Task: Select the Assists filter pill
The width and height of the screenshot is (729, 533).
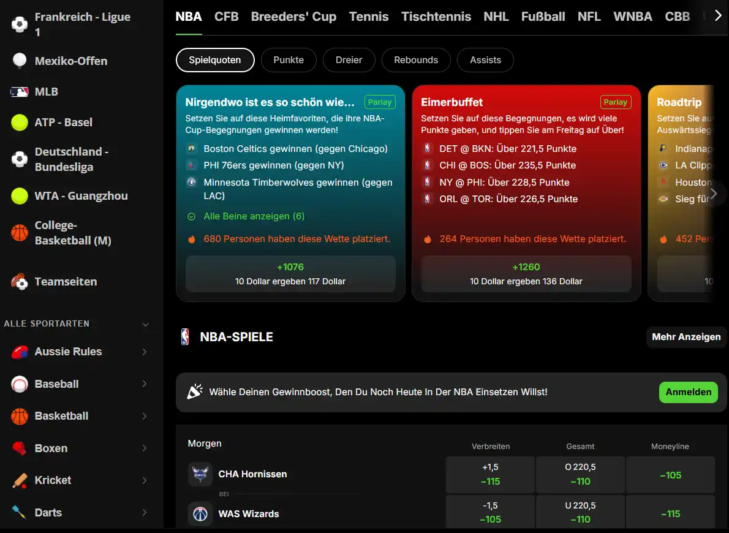Action: [485, 60]
